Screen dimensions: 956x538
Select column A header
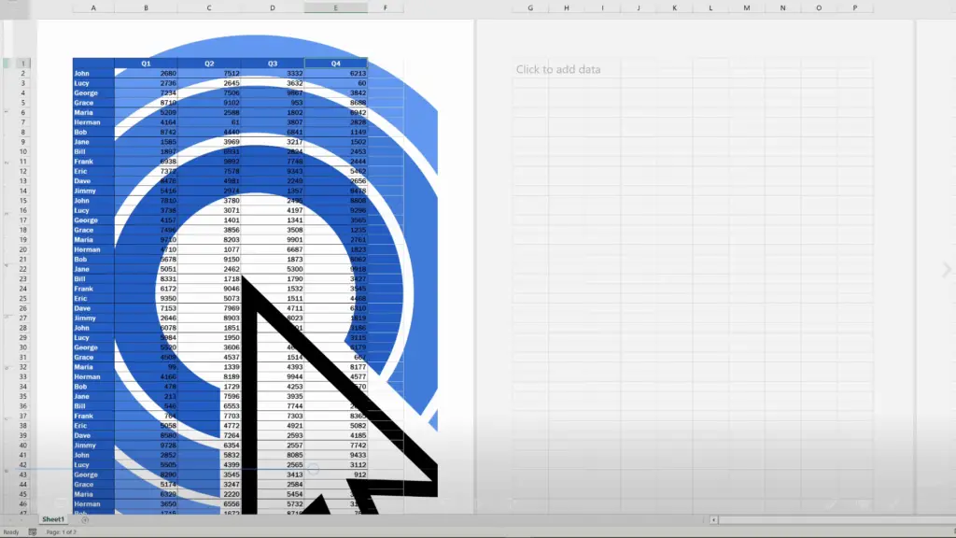tap(93, 7)
